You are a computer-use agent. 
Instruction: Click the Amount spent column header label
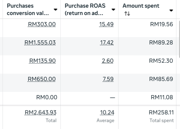(141, 6)
